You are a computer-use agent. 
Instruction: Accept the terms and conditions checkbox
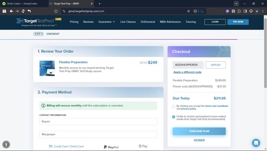173,107
